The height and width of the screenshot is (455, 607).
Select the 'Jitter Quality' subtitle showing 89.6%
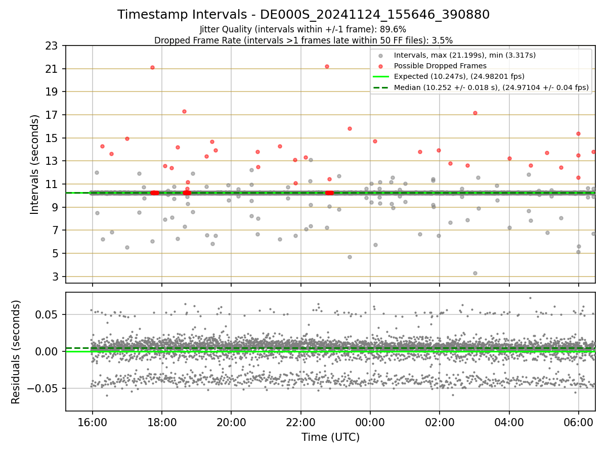303,29
